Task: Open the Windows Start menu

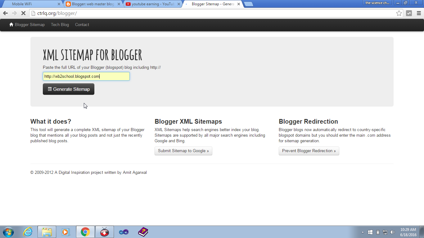Action: [x=8, y=232]
